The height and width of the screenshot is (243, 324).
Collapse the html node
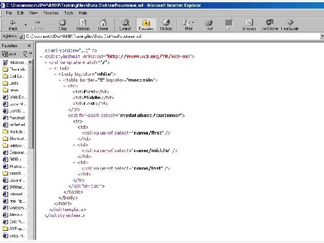click(x=50, y=68)
